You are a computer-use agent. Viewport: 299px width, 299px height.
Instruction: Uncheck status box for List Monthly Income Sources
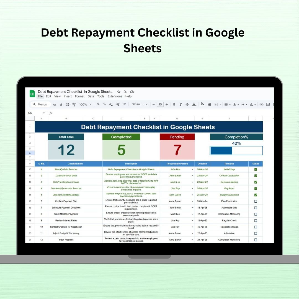(x=256, y=189)
